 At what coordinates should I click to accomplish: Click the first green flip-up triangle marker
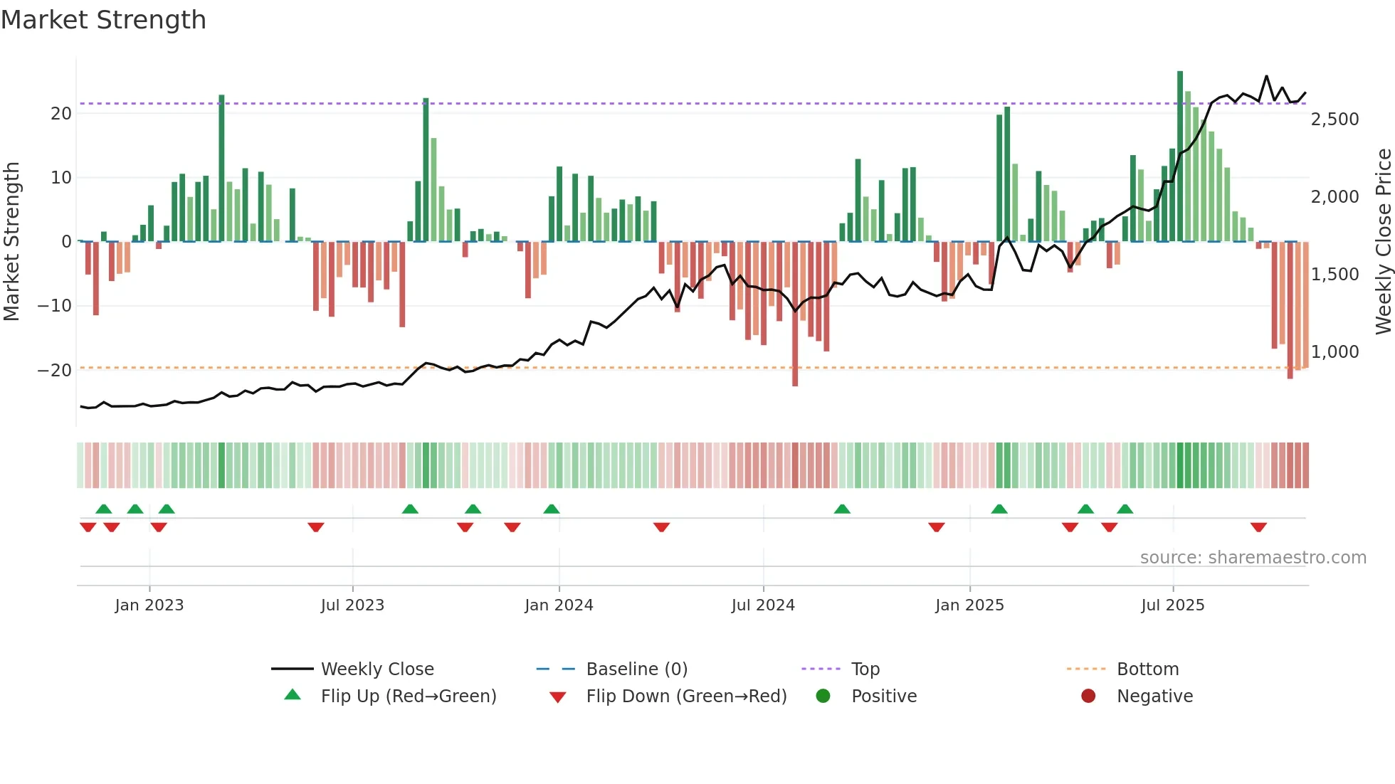pyautogui.click(x=104, y=509)
